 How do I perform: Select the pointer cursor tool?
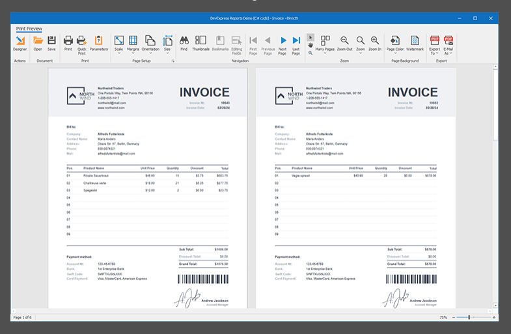[x=311, y=37]
